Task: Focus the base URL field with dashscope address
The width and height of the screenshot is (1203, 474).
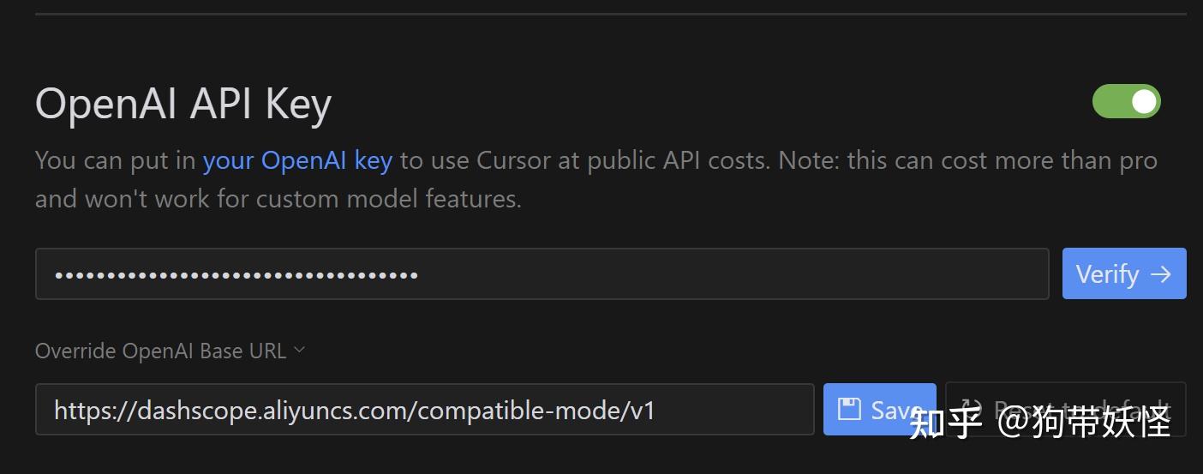Action: click(x=424, y=410)
